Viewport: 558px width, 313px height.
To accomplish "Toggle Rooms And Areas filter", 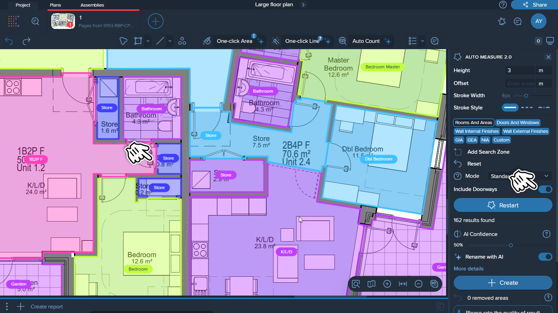I will point(473,122).
